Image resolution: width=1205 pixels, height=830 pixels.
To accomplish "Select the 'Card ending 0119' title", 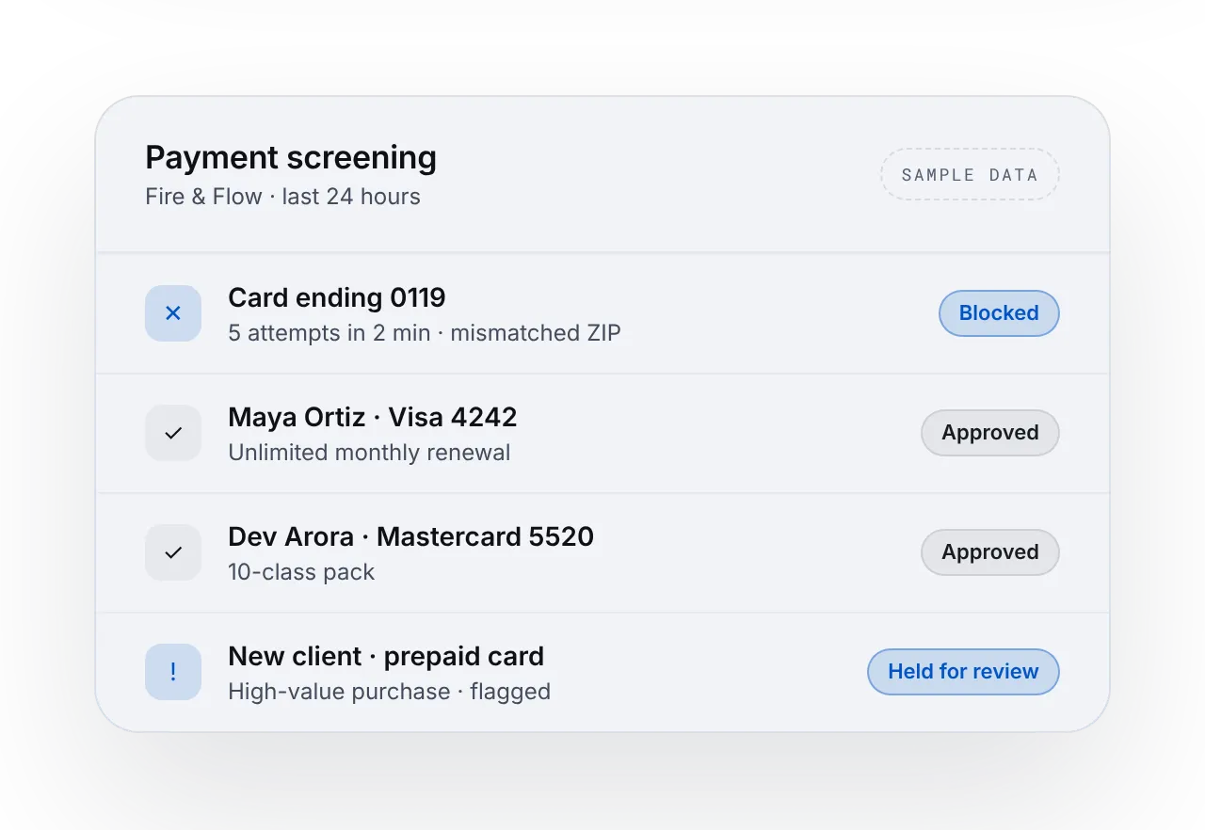I will (x=337, y=298).
